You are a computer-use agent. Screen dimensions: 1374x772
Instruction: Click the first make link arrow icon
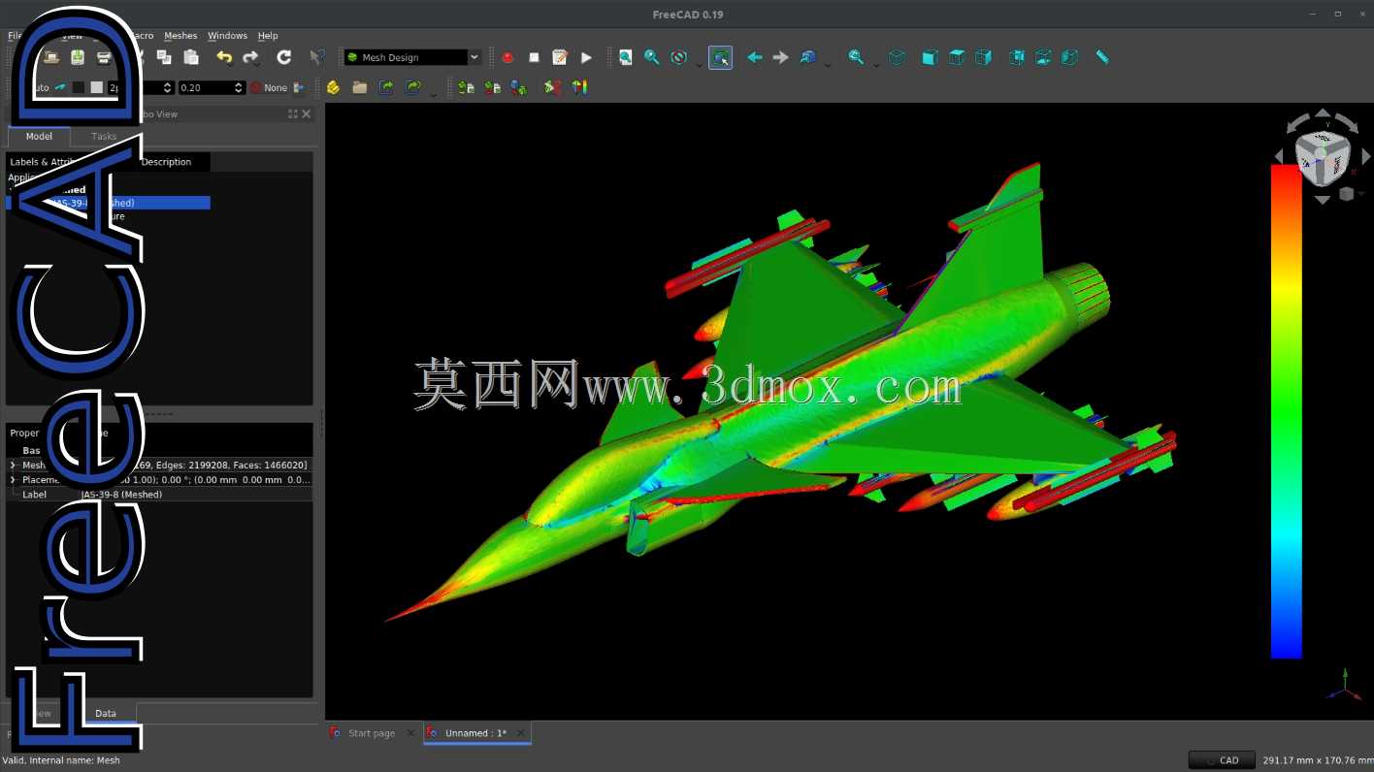click(x=386, y=87)
